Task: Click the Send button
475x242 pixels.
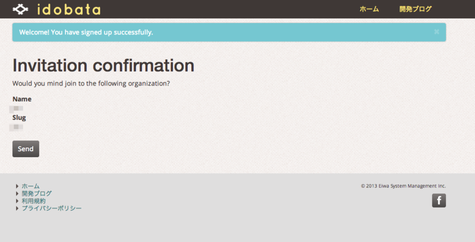Action: click(26, 149)
